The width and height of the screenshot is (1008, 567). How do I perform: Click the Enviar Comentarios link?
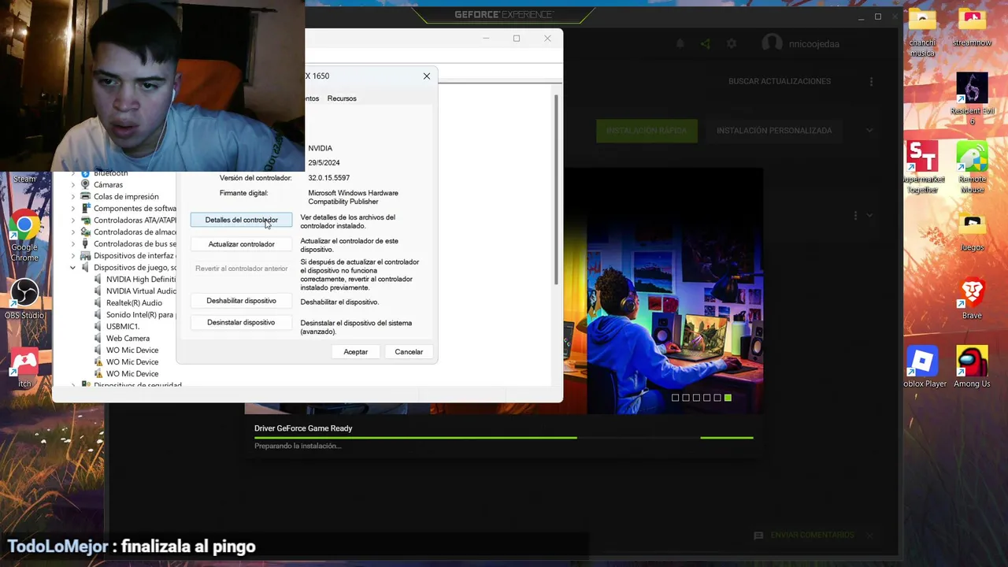coord(812,535)
